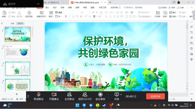
Task: Start slideshow from current page (当页开始)
Action: (29, 14)
